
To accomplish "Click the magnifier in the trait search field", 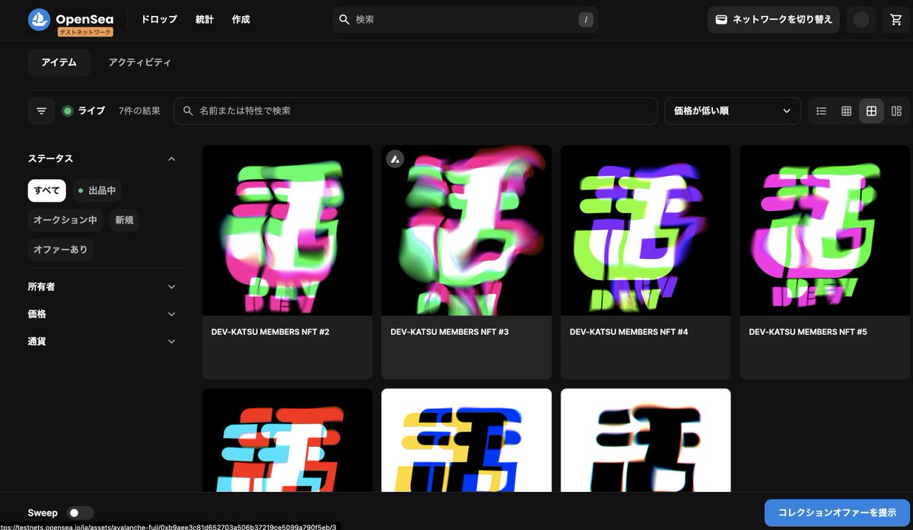I will click(x=188, y=111).
